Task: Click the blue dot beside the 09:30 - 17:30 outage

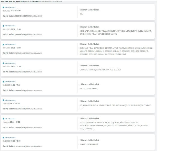Action: [x=3, y=44]
